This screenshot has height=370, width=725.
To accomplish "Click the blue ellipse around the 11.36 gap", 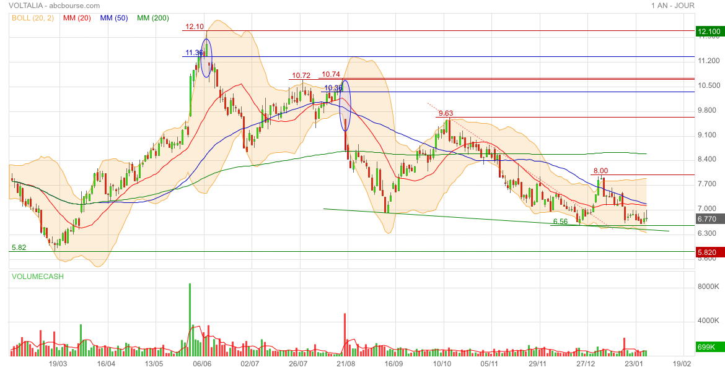I will [207, 58].
